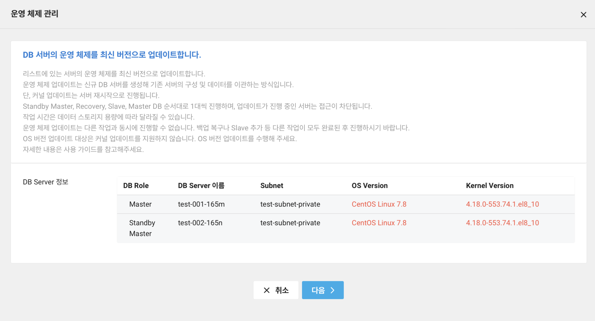Click CentOS Linux 7.8 in the Standby Master row

click(379, 223)
